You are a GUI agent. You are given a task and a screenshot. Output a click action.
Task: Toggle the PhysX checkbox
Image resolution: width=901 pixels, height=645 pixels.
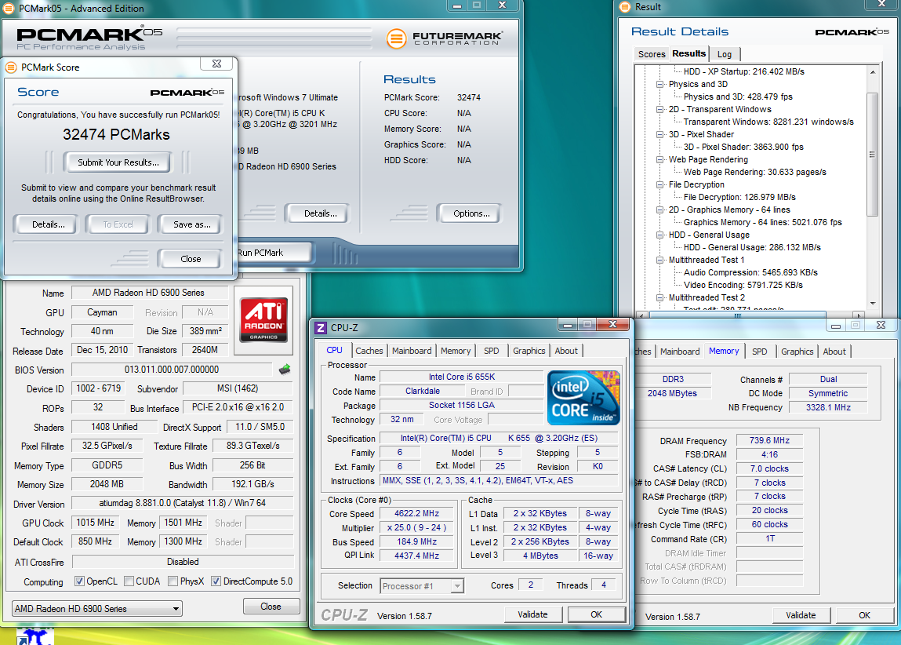[173, 581]
